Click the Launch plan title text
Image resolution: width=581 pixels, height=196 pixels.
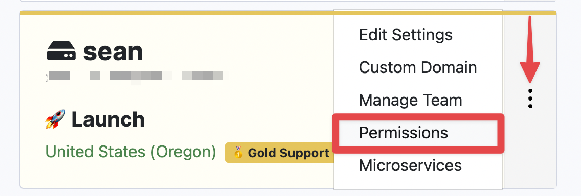coord(107,119)
